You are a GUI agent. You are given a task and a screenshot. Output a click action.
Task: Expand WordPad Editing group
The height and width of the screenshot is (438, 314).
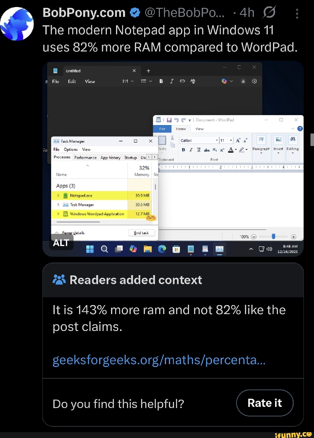pos(292,148)
